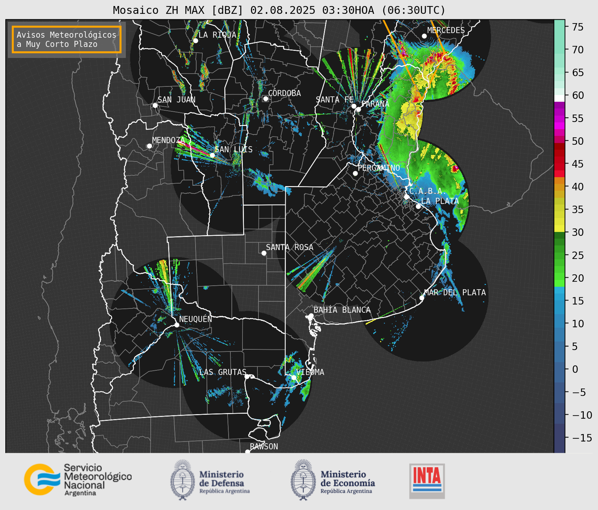Image resolution: width=598 pixels, height=510 pixels.
Task: Click the C.A.B.A. city marker dot
Action: (407, 197)
